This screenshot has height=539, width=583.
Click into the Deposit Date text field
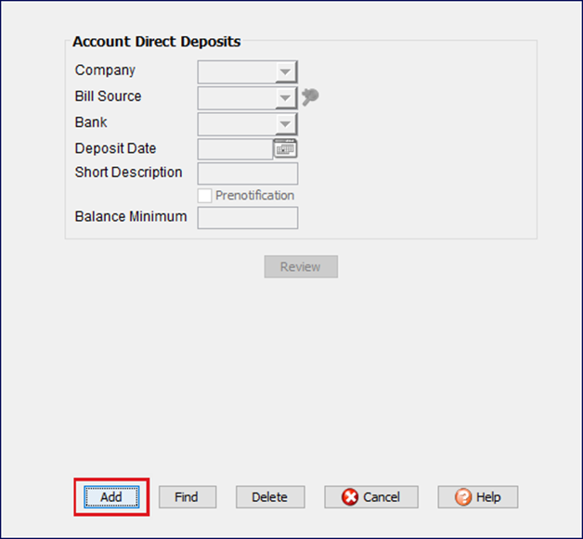(235, 148)
